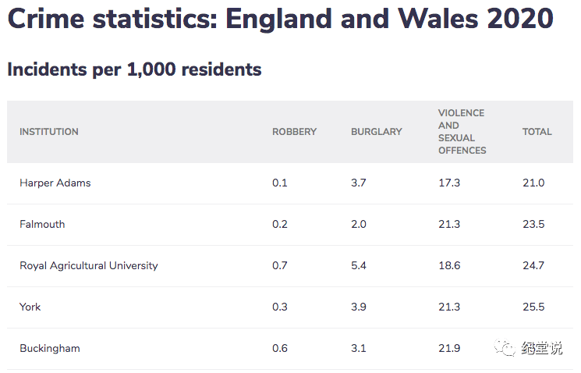Open the Harper Adams institution entry
581x373 pixels.
[55, 183]
